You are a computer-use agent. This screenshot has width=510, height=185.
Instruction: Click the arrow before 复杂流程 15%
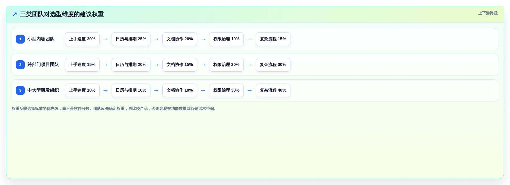coord(250,39)
